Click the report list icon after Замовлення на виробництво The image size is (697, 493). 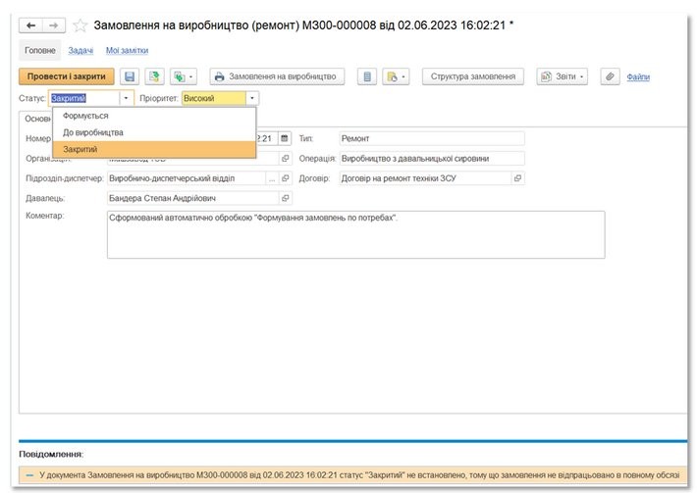click(x=366, y=75)
